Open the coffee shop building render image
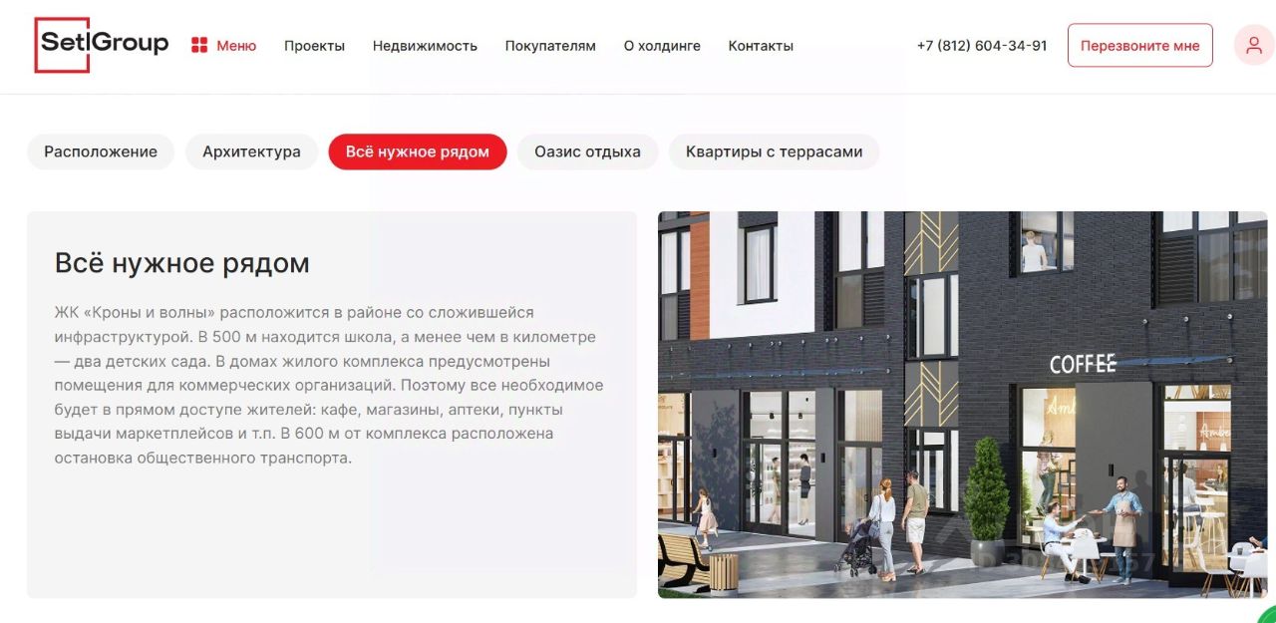The image size is (1276, 623). pos(963,405)
